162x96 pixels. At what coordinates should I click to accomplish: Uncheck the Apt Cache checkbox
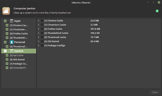tap(7, 55)
